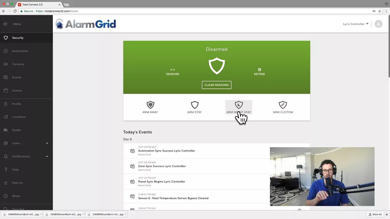Click the About info icon
Image resolution: width=390 pixels, height=219 pixels.
(6, 196)
